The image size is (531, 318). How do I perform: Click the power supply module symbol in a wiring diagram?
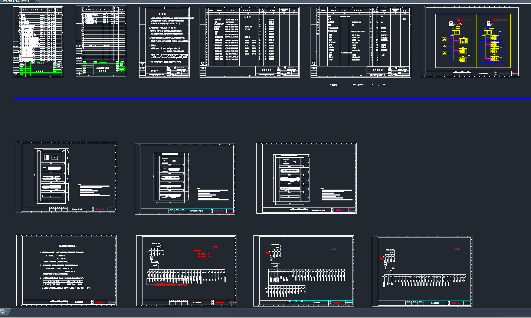[151, 258]
